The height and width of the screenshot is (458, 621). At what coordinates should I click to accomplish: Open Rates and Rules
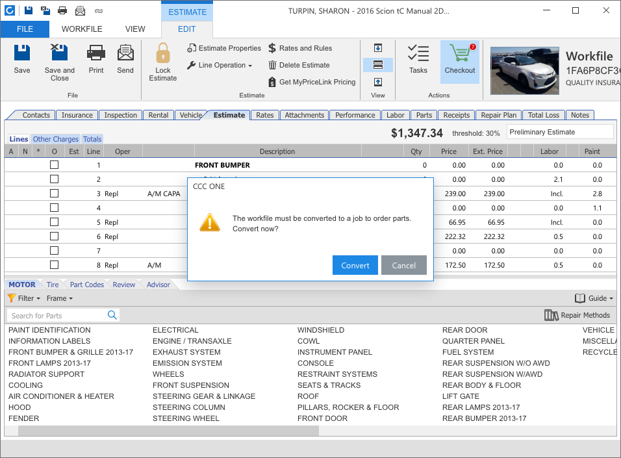coord(300,48)
